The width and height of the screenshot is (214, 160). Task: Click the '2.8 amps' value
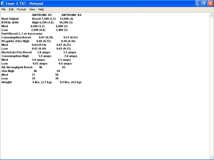44,52
